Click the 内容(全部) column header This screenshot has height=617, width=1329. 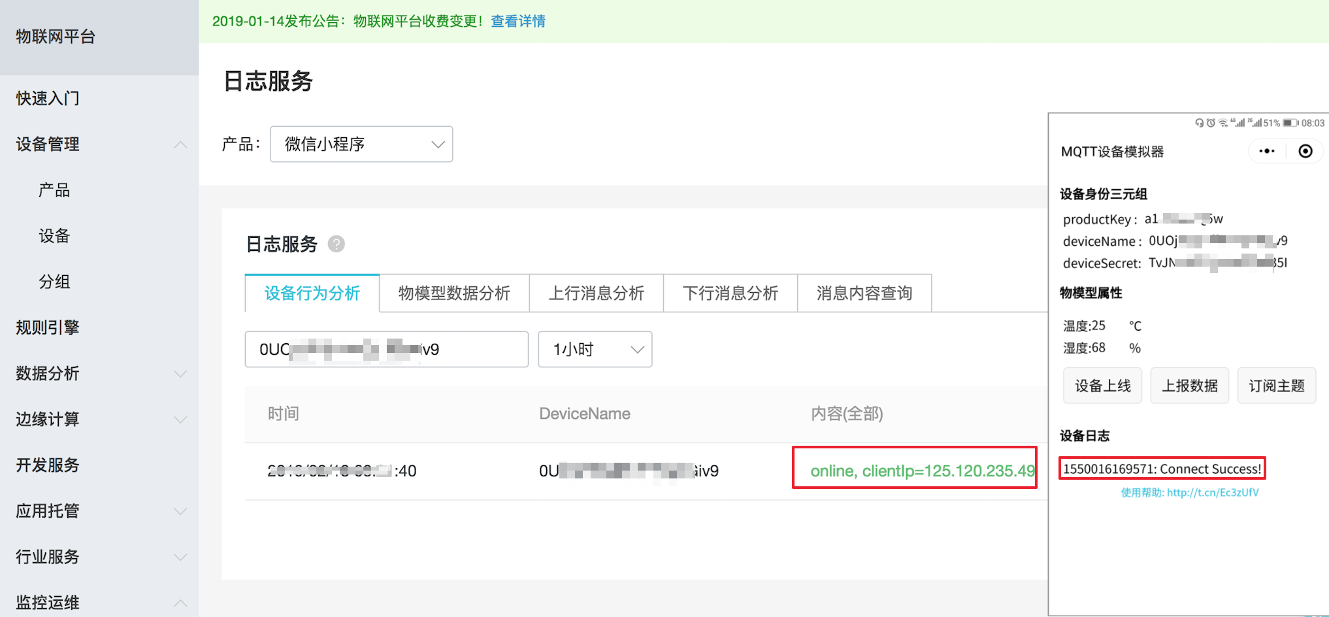847,414
